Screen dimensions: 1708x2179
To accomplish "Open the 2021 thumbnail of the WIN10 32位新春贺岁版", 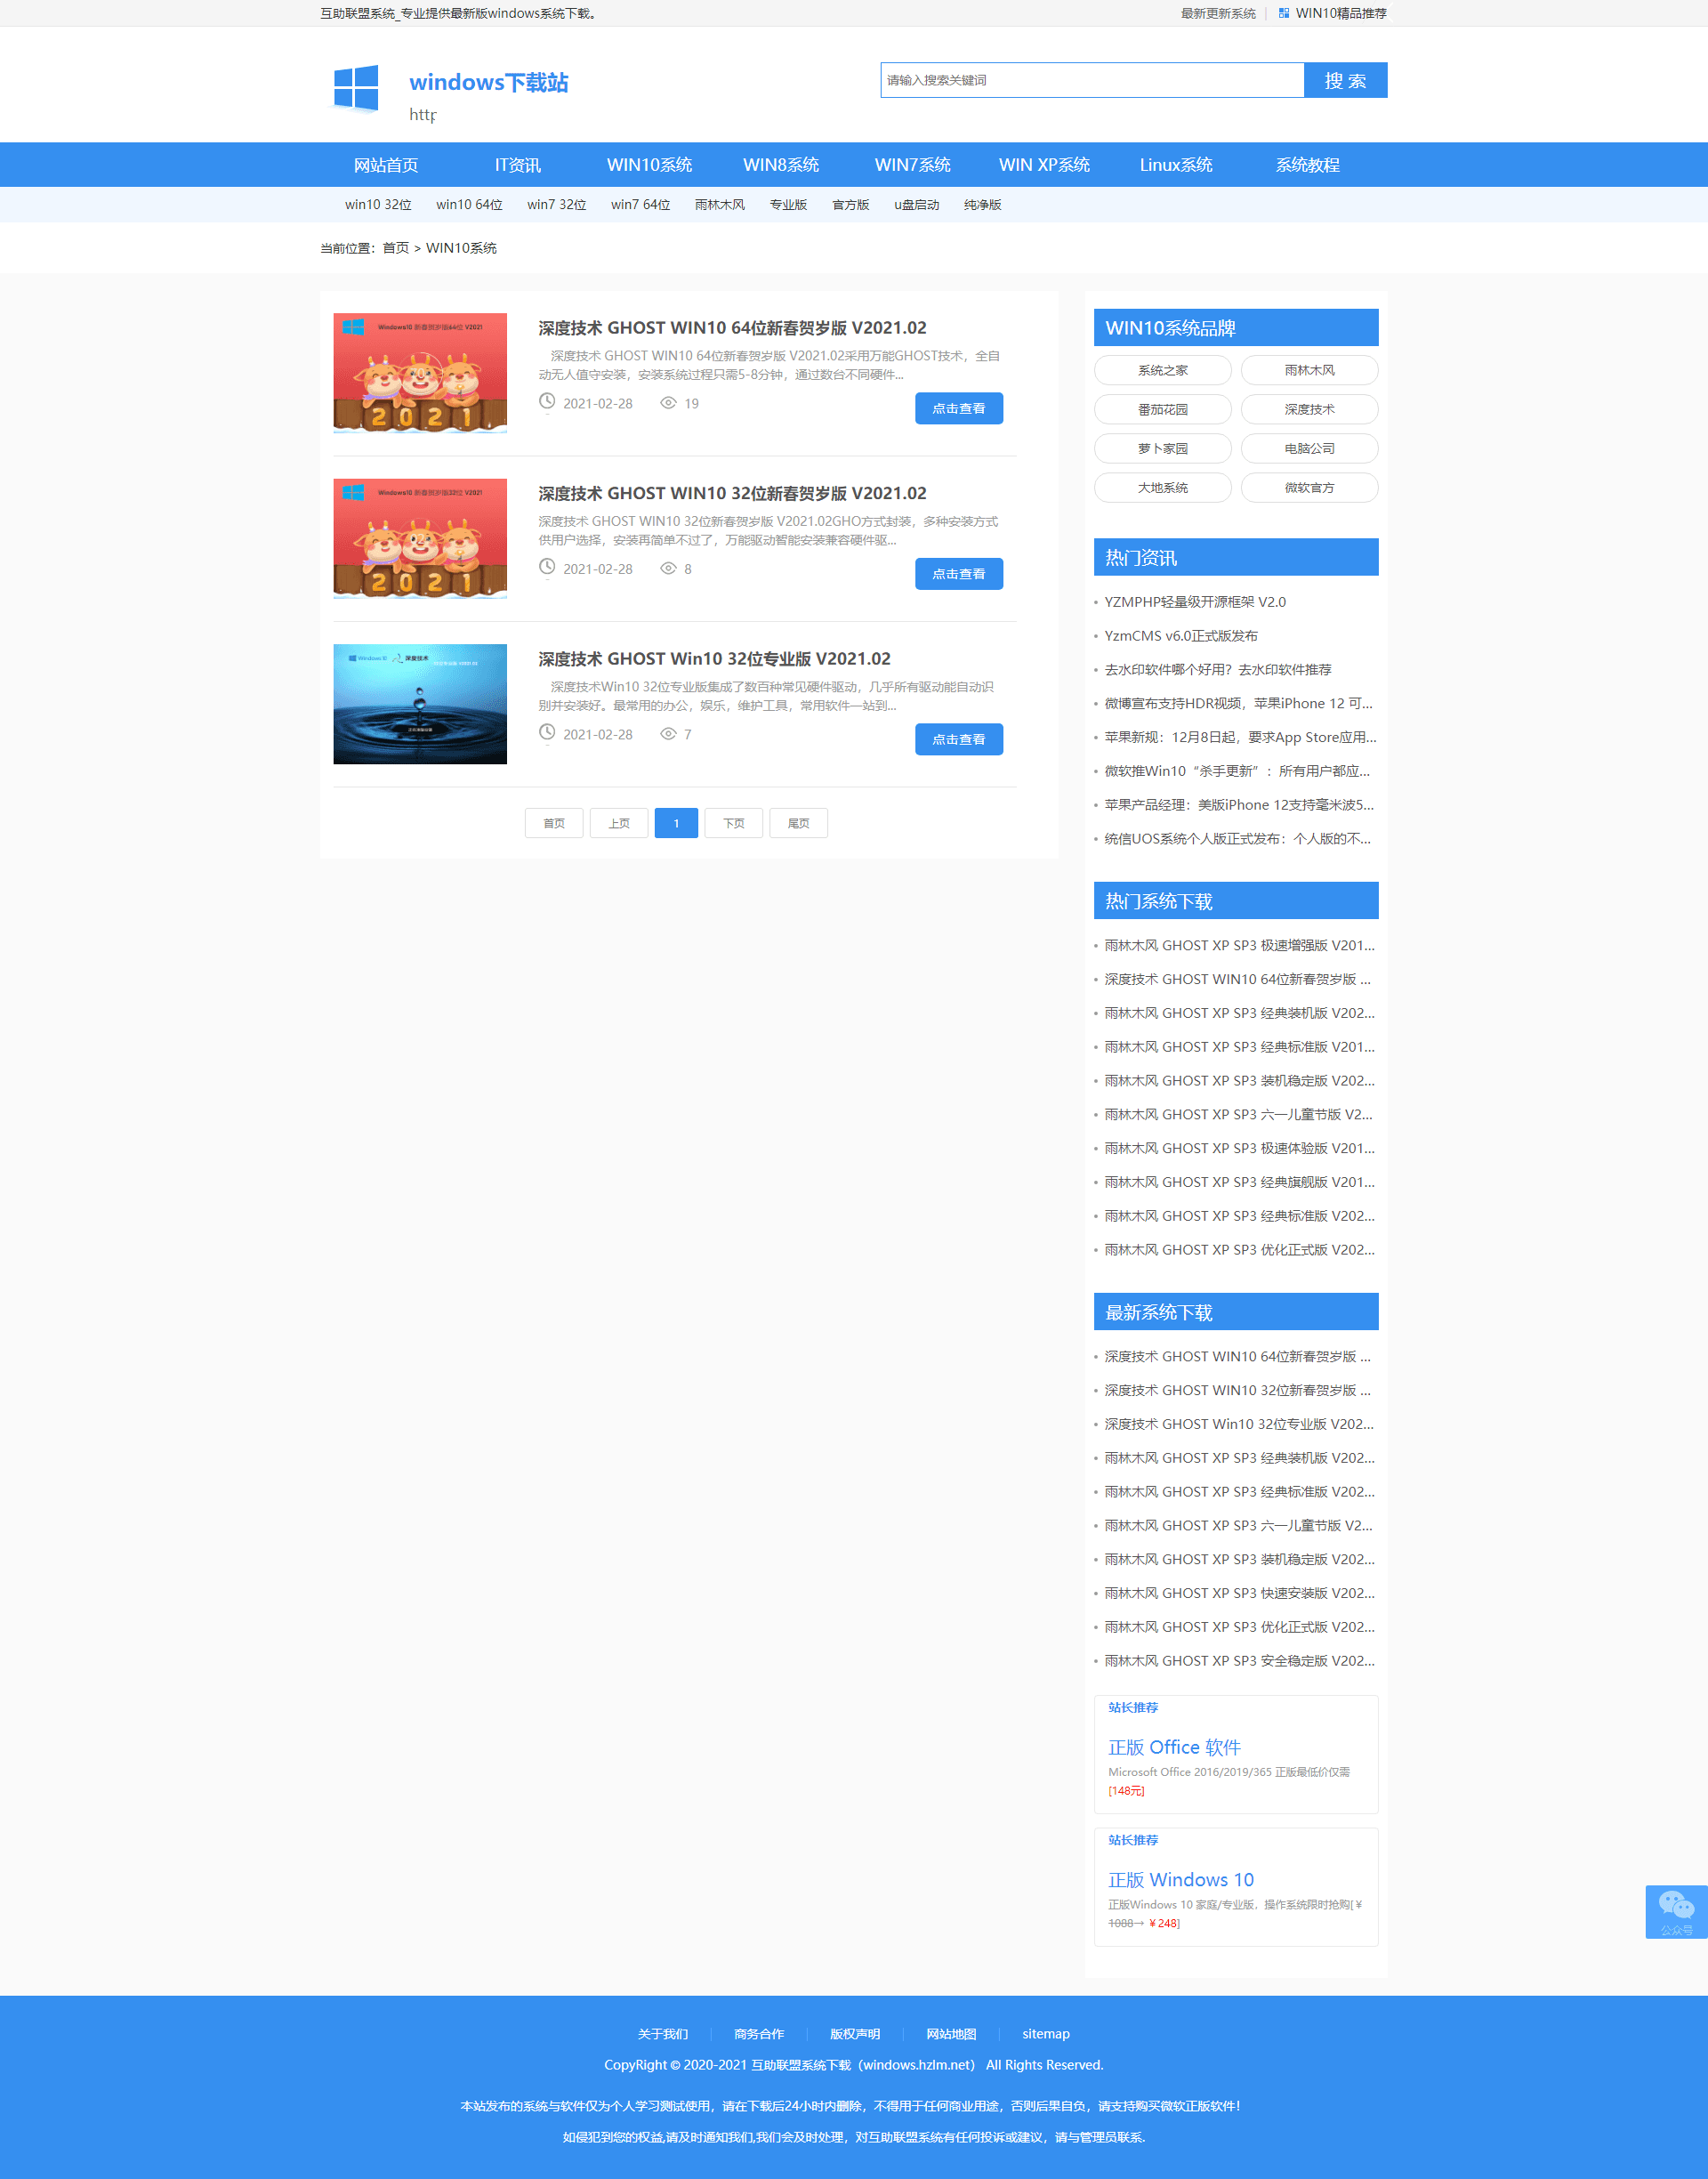I will (x=420, y=539).
